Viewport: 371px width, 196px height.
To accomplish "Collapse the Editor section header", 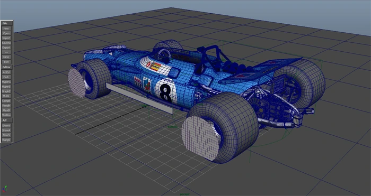I will pos(6,67).
